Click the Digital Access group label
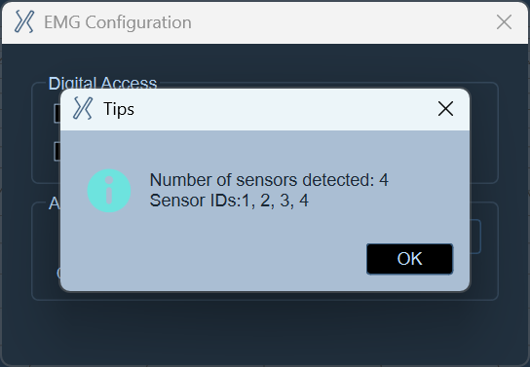Viewport: 530px width, 367px height. (102, 83)
